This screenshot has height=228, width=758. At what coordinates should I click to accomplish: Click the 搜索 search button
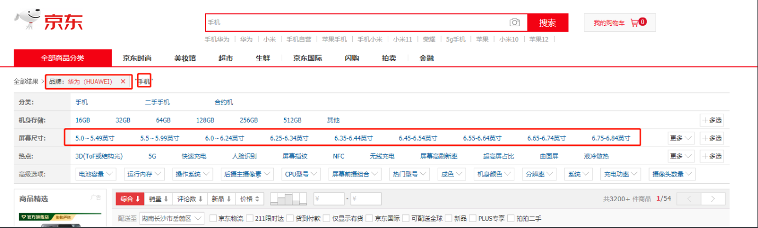tap(548, 22)
